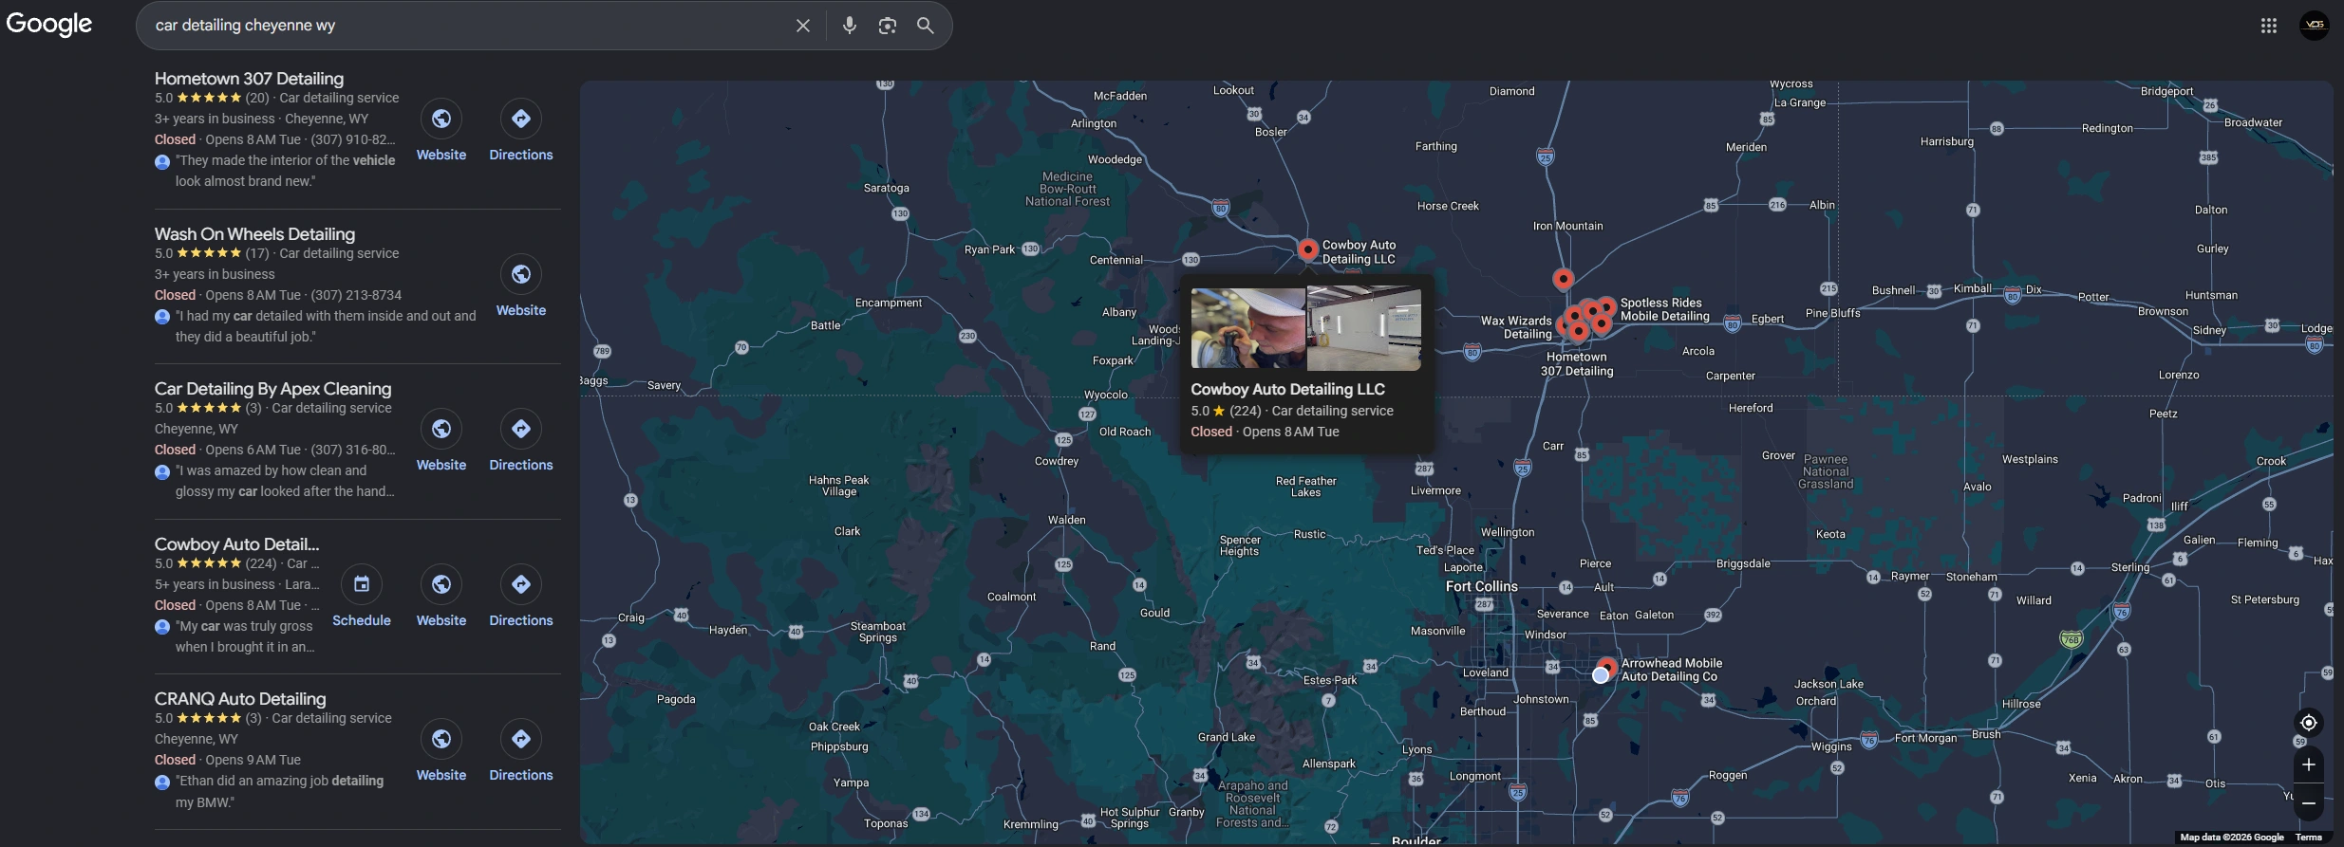The height and width of the screenshot is (847, 2344).
Task: Click the 'Spotless Rides Mobile Detailing' map label
Action: click(1664, 309)
